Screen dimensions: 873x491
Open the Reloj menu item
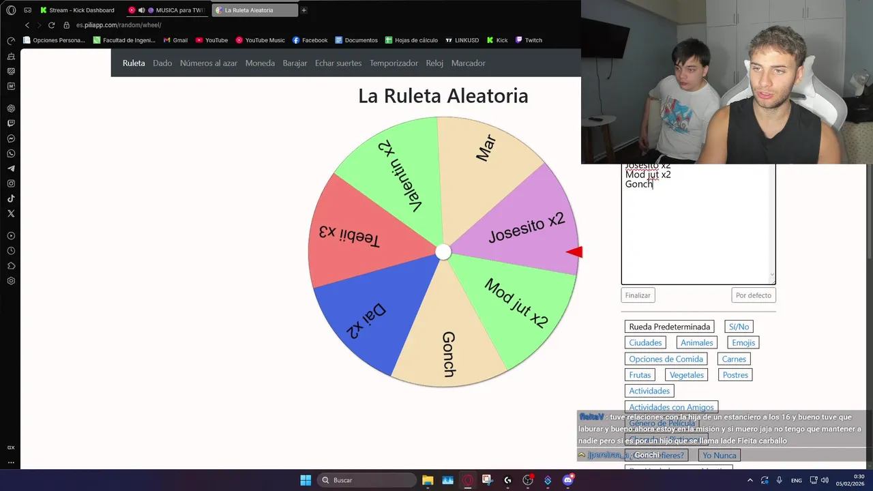[x=434, y=63]
